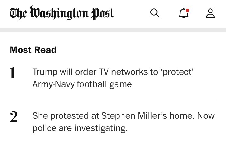Click the gray strip below the header
The width and height of the screenshot is (226, 150).
pos(113,30)
